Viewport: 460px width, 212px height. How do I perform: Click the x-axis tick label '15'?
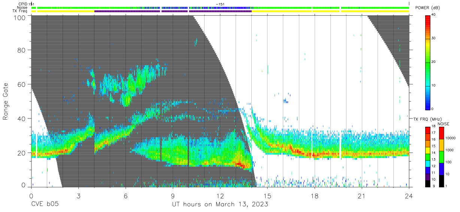point(267,196)
